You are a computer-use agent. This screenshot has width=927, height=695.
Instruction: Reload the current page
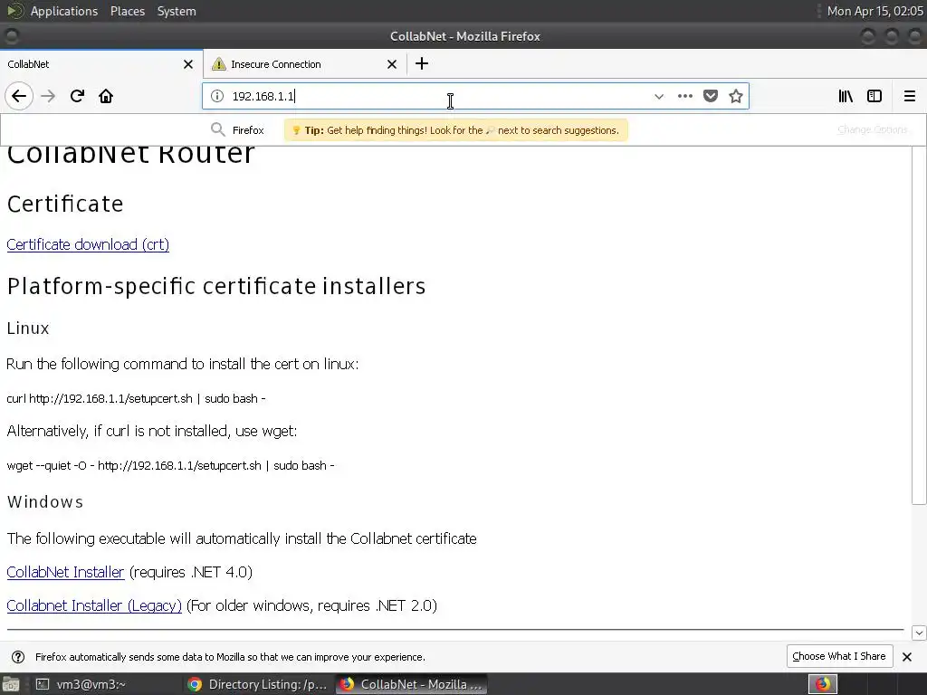coord(78,96)
